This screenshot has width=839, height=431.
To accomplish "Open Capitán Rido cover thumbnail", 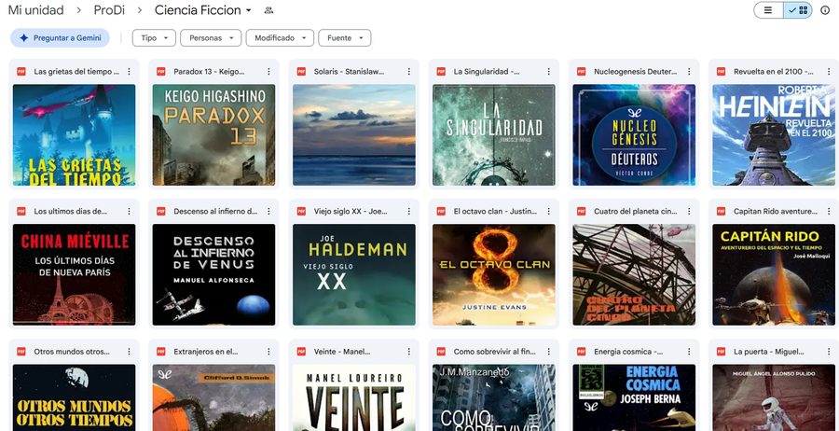I will tap(774, 274).
